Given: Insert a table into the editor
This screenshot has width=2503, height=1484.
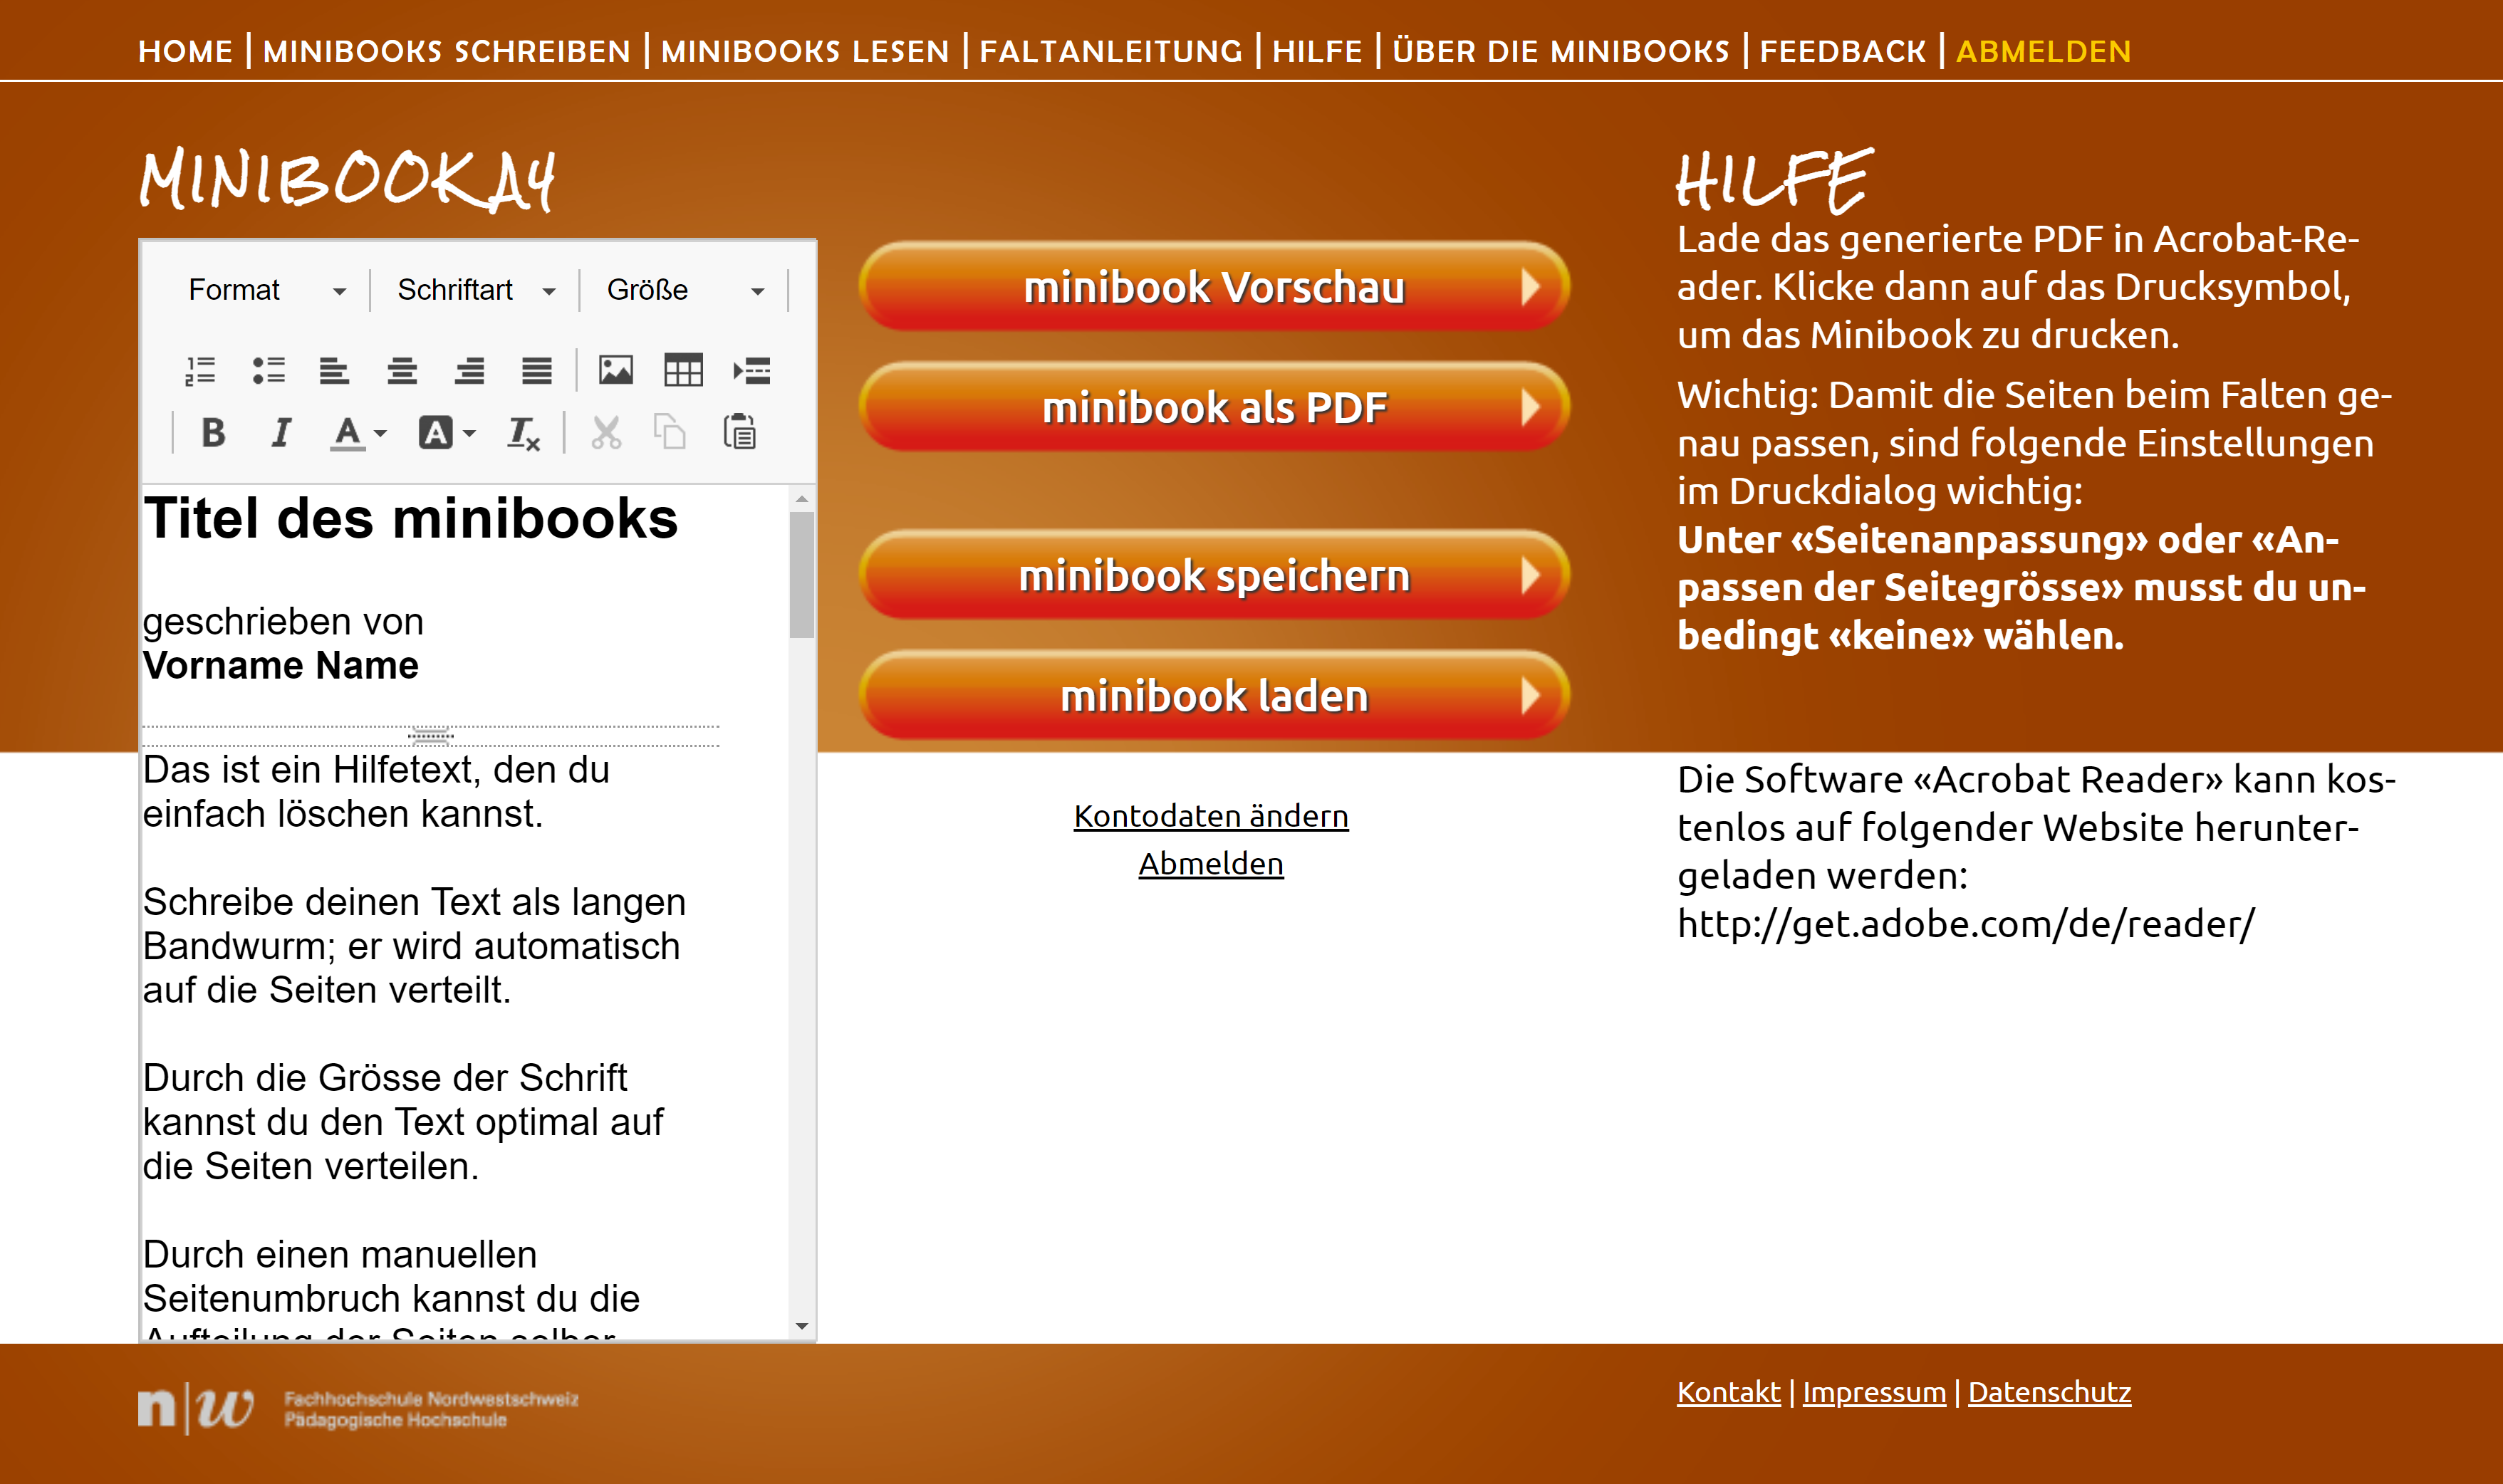Looking at the screenshot, I should (683, 371).
